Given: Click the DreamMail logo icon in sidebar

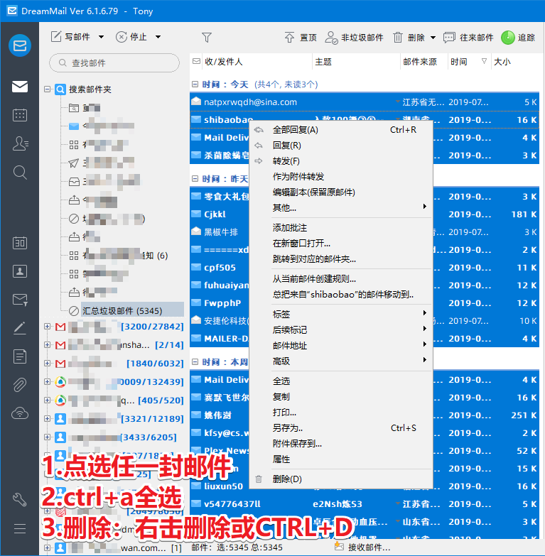Looking at the screenshot, I should tap(20, 45).
